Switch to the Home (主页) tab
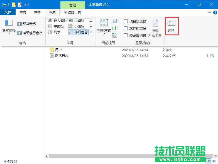The width and height of the screenshot is (218, 164). 23,12
